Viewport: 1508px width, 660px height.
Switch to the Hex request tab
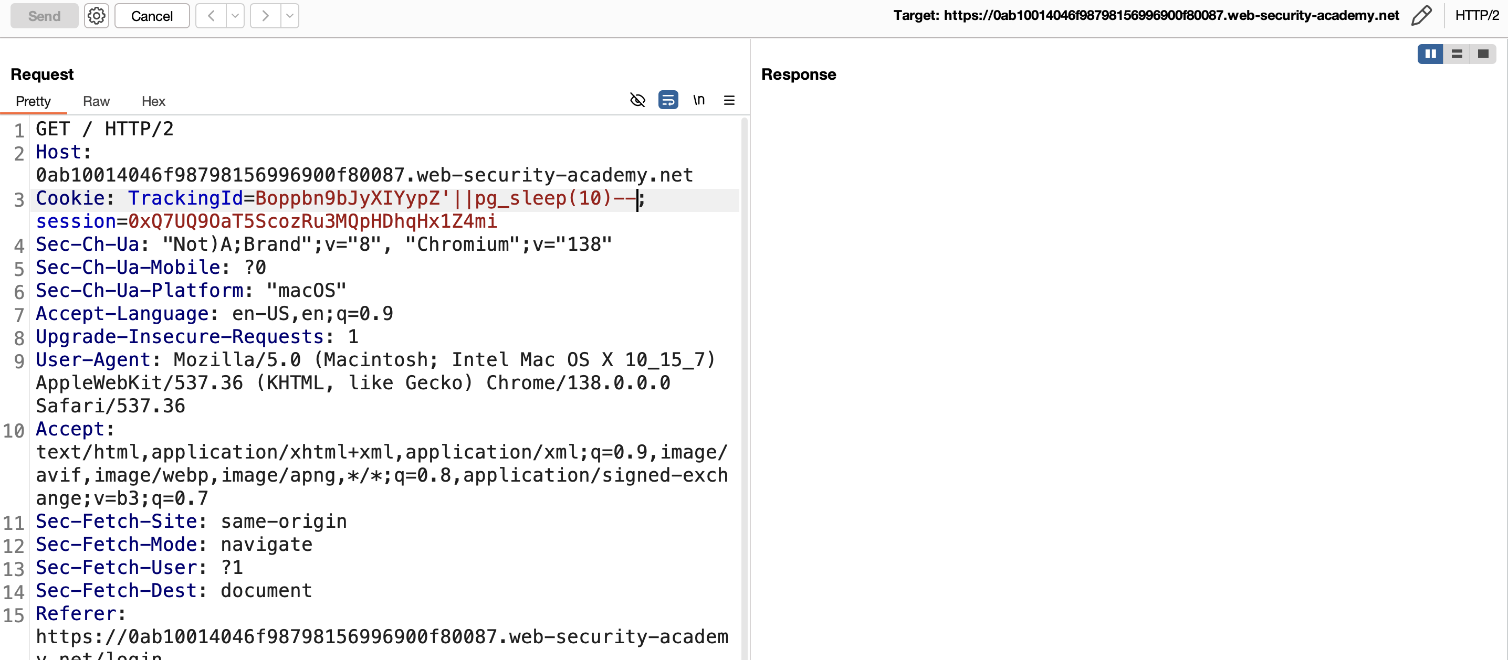click(x=153, y=101)
